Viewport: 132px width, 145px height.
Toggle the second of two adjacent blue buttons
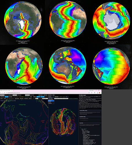tap(42, 97)
